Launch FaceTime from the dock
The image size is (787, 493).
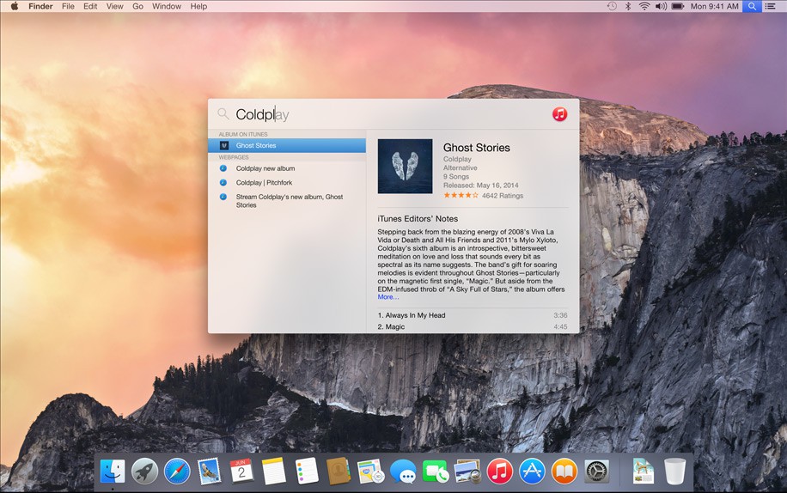pyautogui.click(x=436, y=471)
